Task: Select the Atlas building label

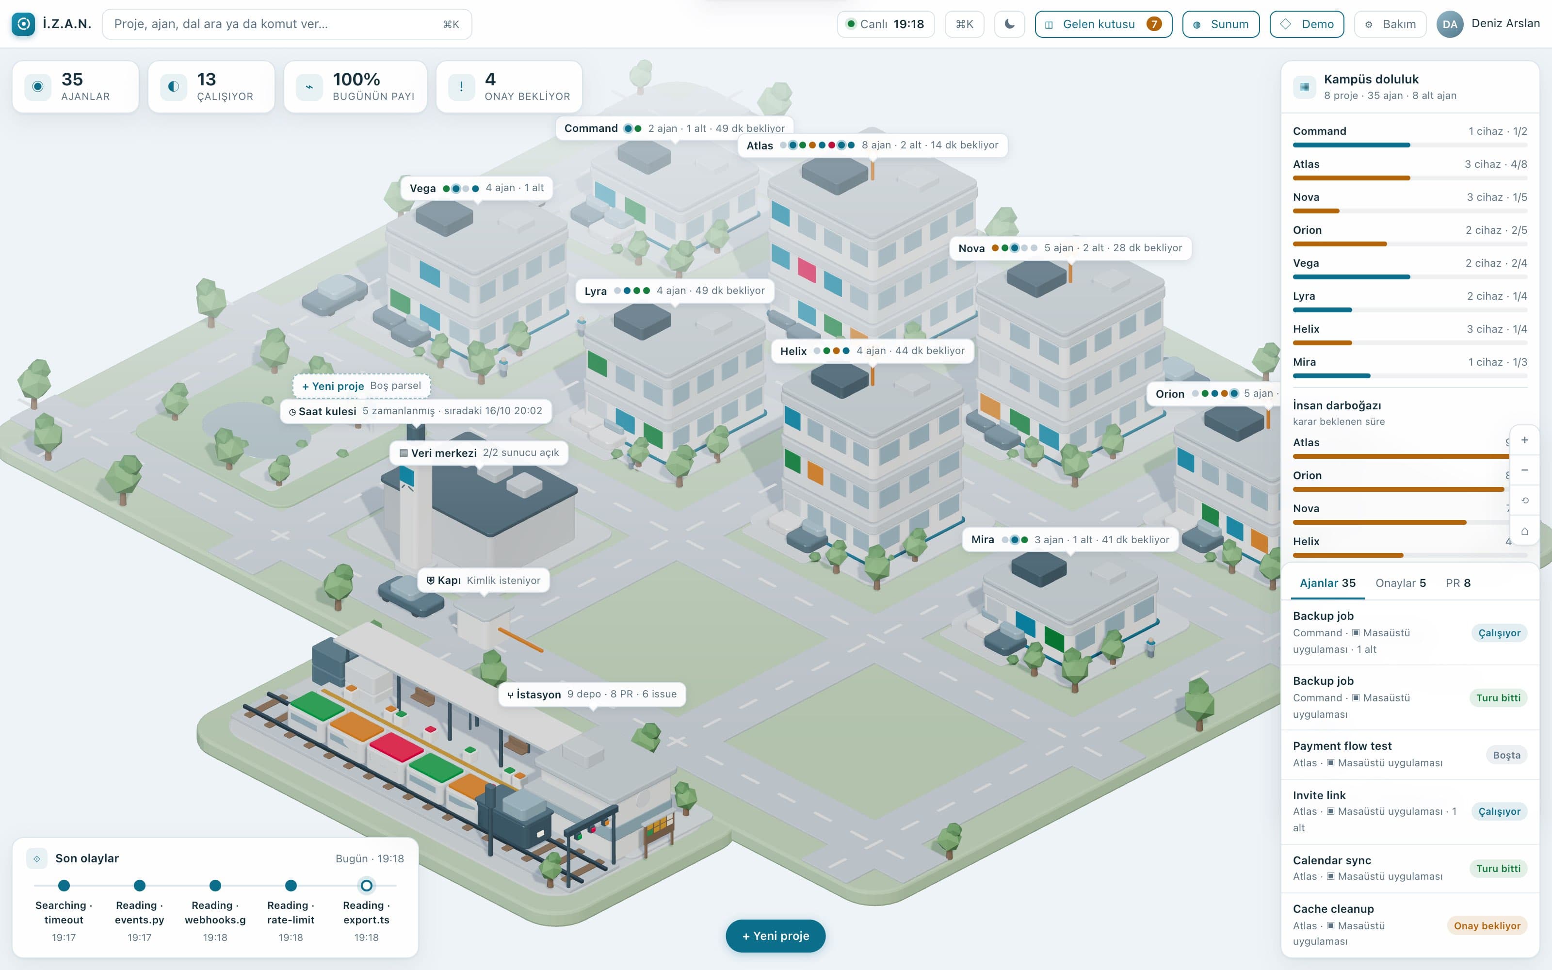Action: pyautogui.click(x=872, y=145)
